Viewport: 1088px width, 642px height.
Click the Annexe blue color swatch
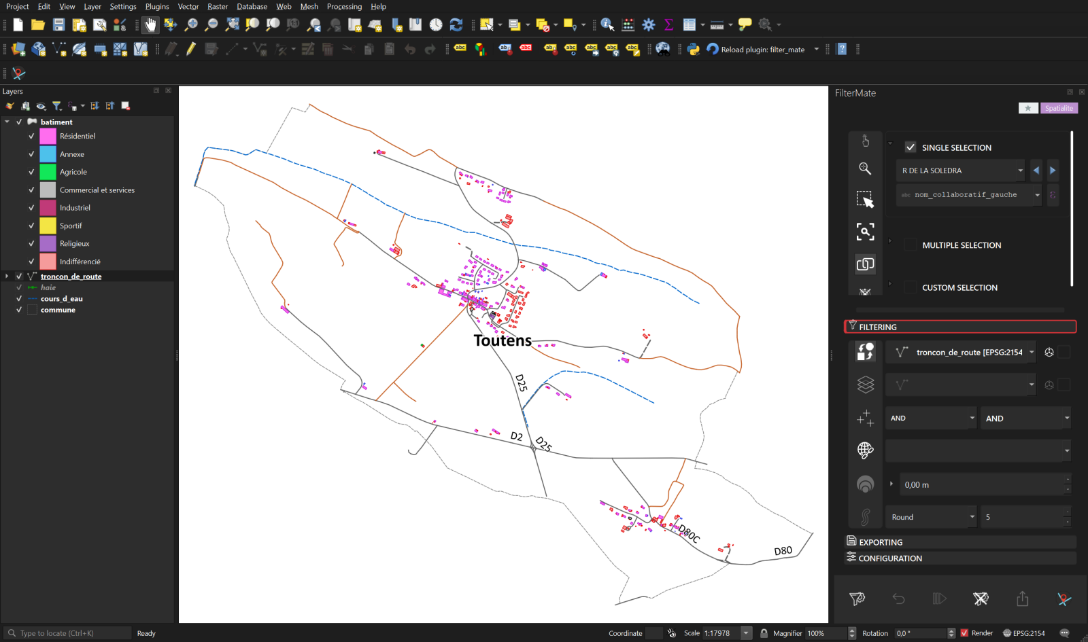[x=48, y=154]
